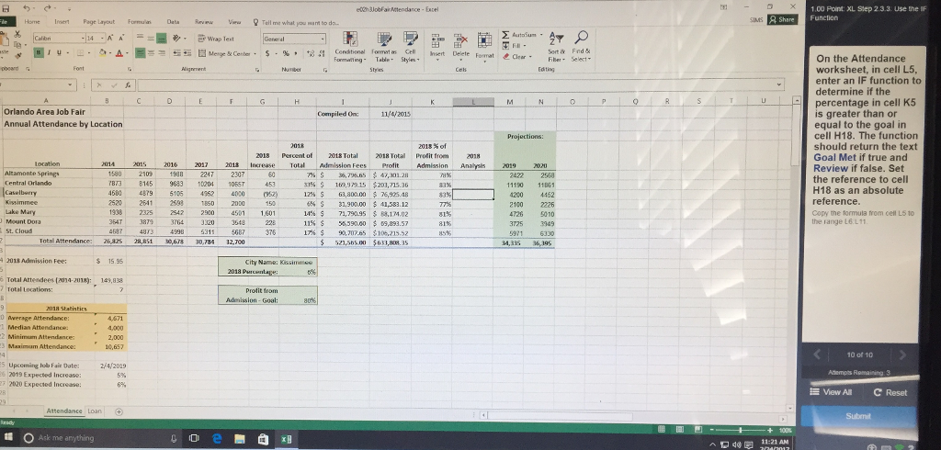Image resolution: width=941 pixels, height=450 pixels.
Task: Click Merge & Center
Action: point(225,53)
